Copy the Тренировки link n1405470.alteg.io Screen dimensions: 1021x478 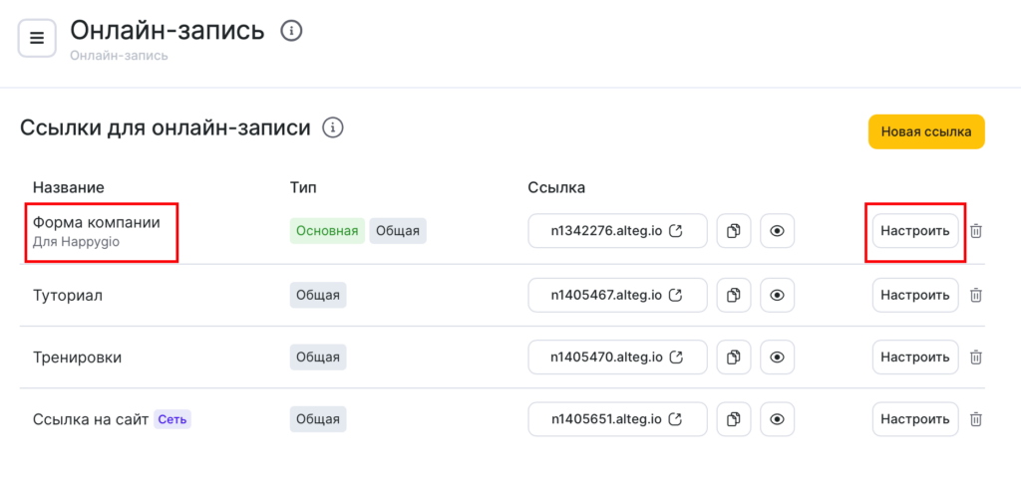[x=734, y=357]
